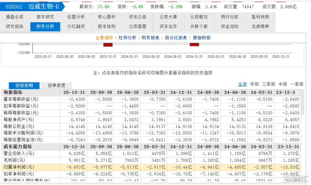Select the 财务分析 tab
The width and height of the screenshot is (311, 185).
click(45, 26)
